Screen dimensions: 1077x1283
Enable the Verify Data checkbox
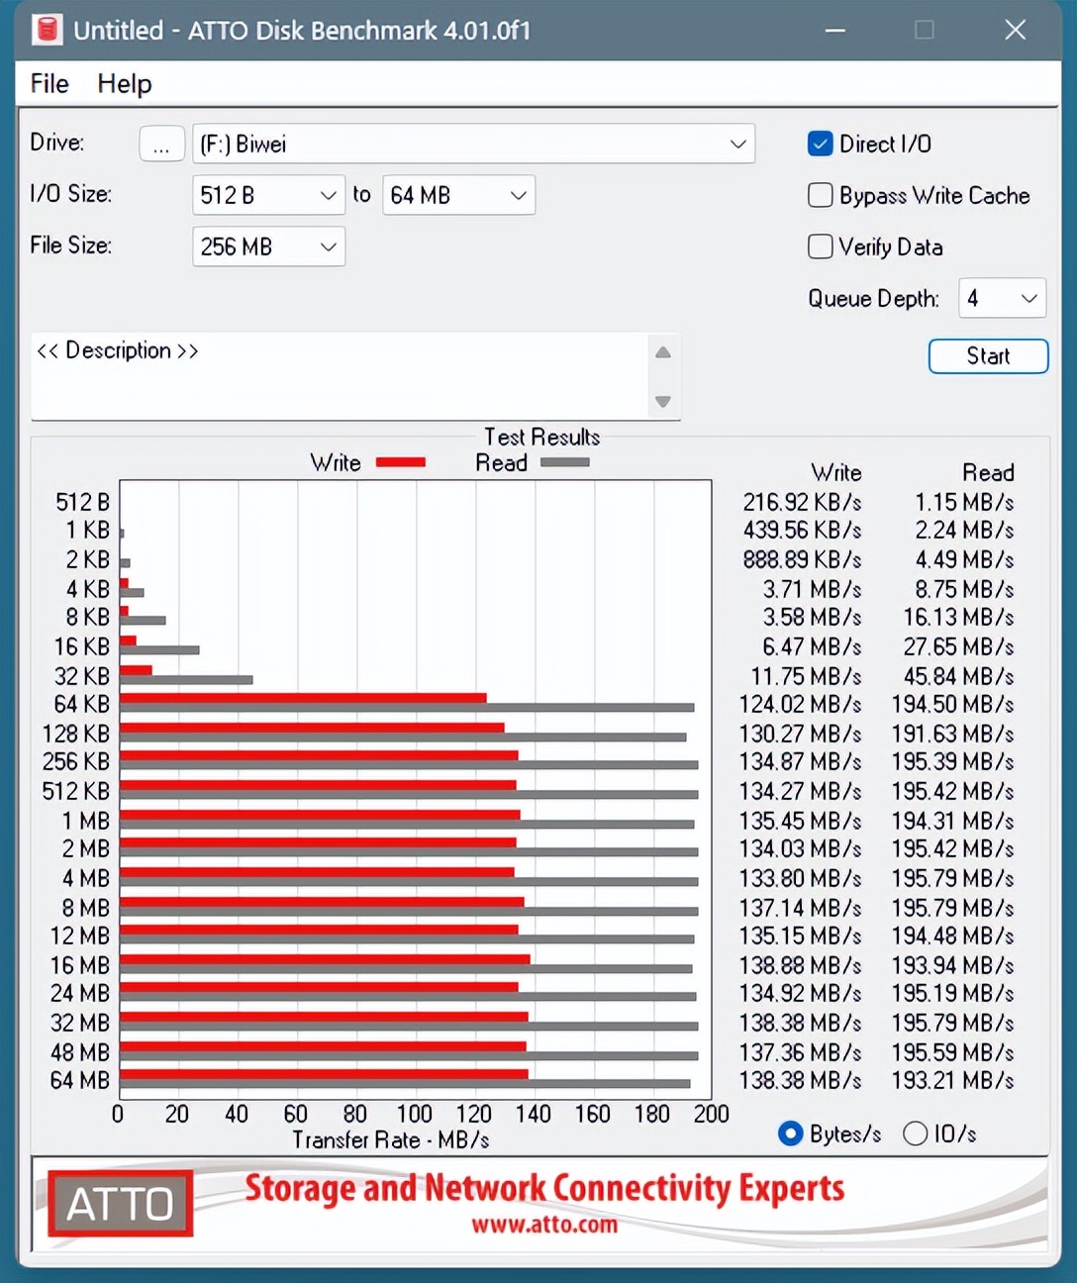[x=821, y=247]
